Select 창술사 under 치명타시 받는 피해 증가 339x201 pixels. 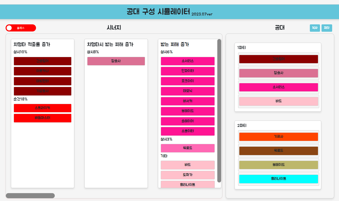116,61
